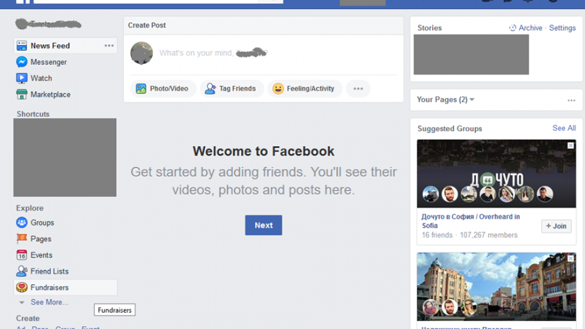The height and width of the screenshot is (329, 585).
Task: Click the Pages flag icon
Action: click(21, 238)
